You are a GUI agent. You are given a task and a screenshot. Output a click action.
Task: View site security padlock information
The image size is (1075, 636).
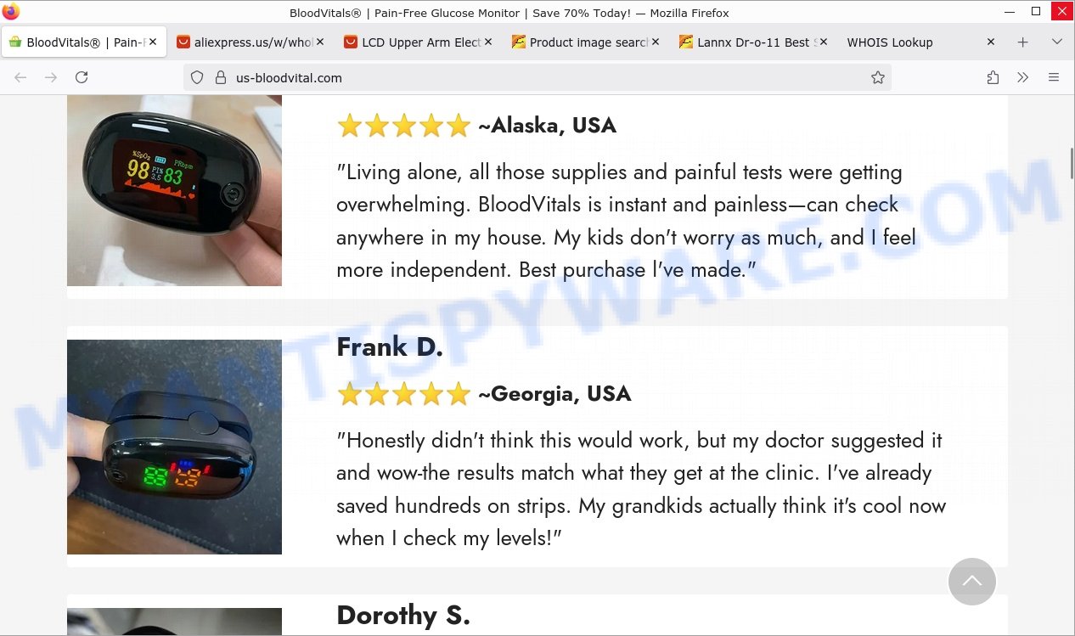pos(220,77)
